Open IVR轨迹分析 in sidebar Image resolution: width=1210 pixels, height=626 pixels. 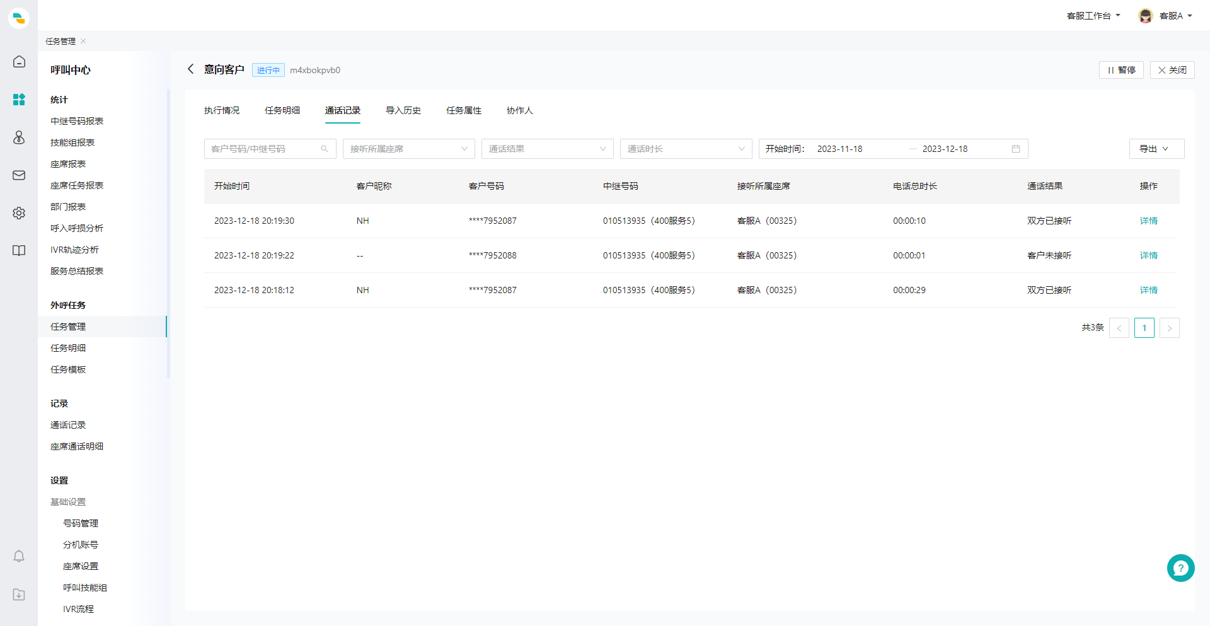[x=74, y=250]
